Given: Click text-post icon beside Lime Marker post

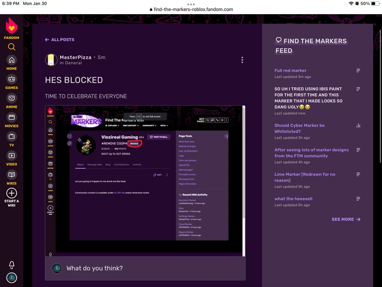Looking at the screenshot, I should click(358, 174).
